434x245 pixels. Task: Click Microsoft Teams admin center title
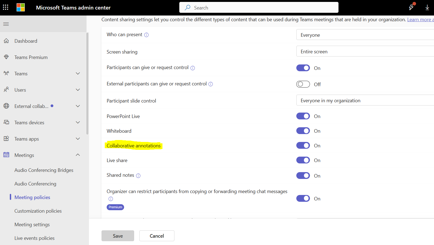tap(73, 8)
